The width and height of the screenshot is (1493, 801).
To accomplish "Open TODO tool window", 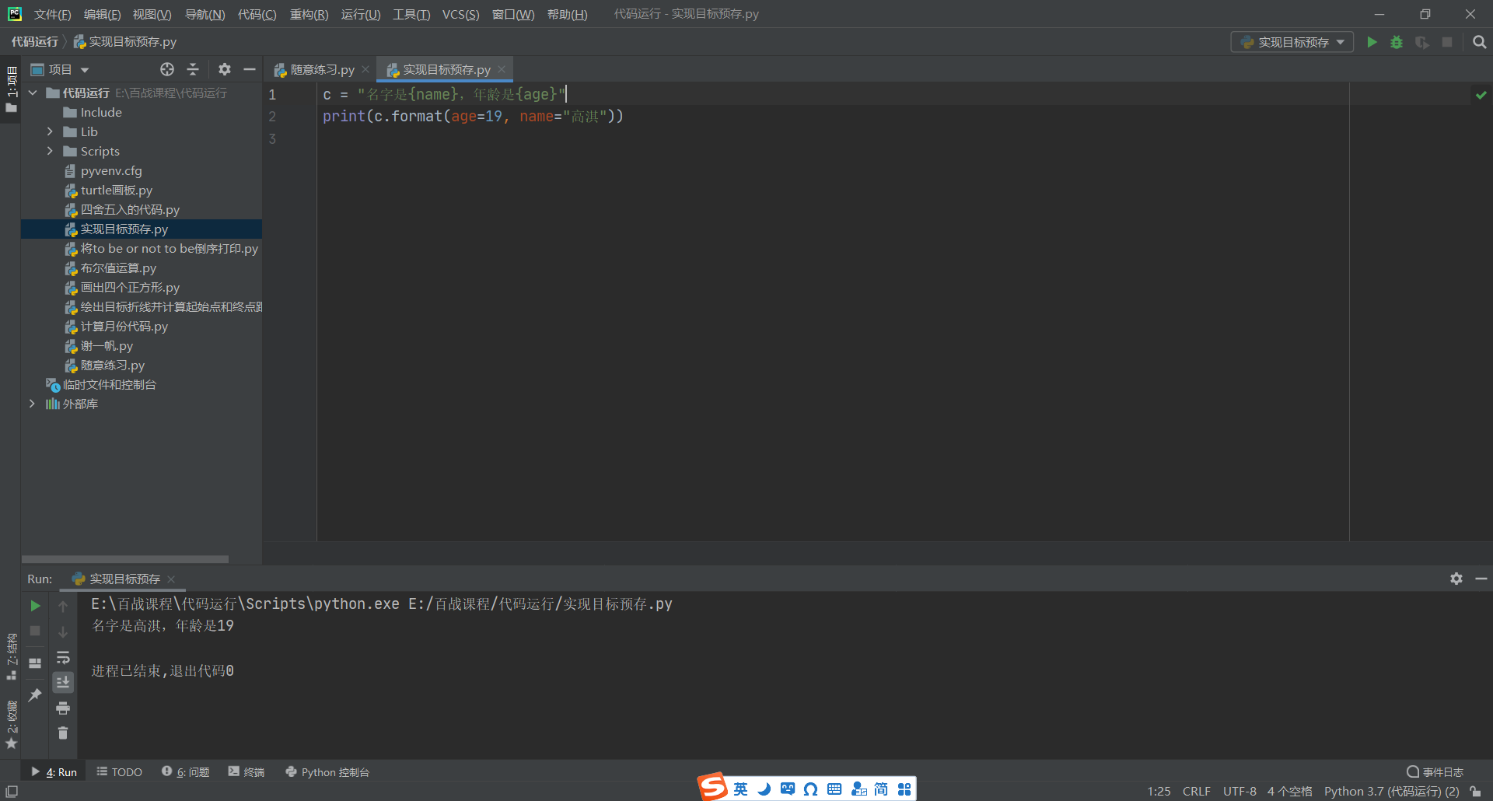I will (119, 771).
